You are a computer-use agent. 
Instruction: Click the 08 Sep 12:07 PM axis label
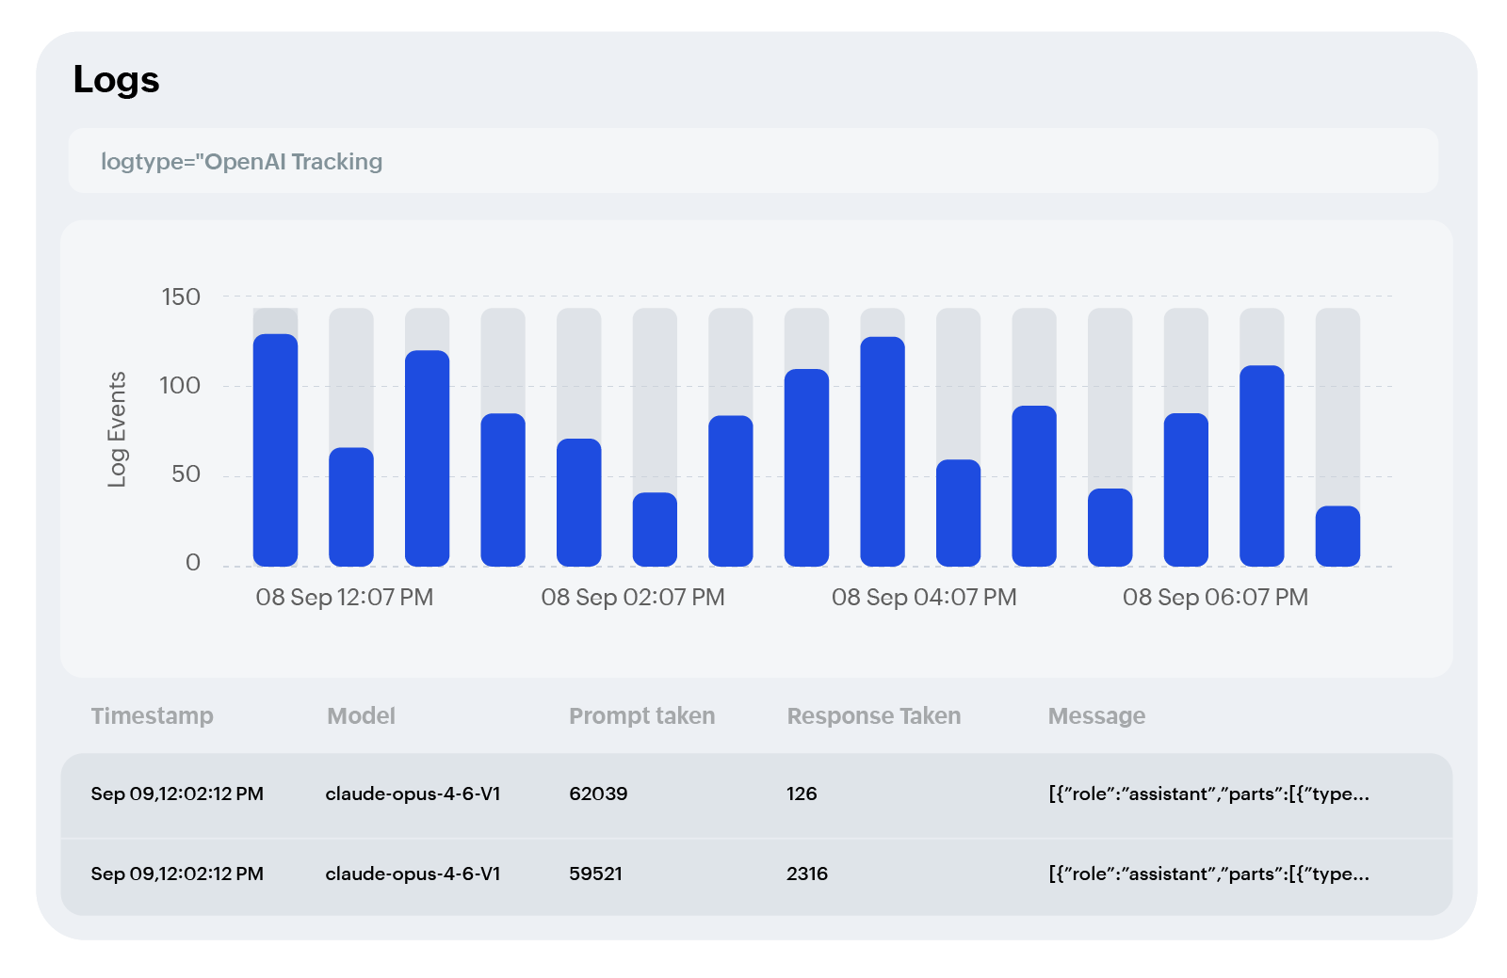(x=345, y=598)
